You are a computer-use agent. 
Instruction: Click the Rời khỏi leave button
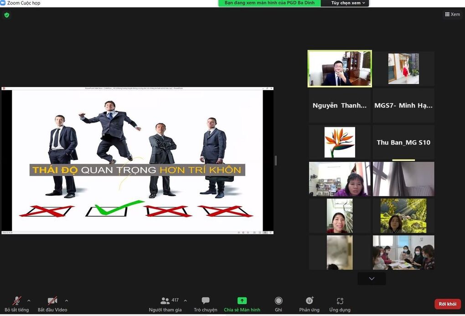pos(447,304)
